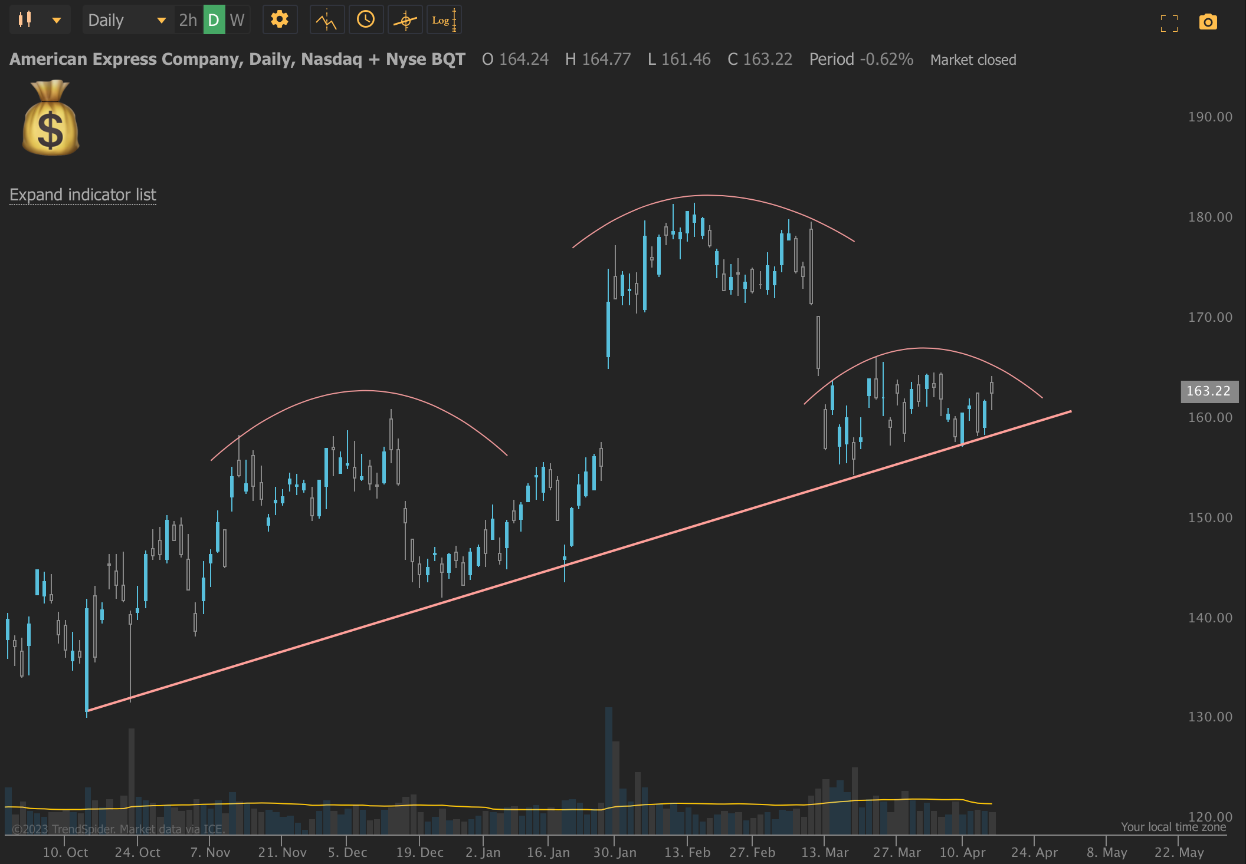Viewport: 1246px width, 864px height.
Task: Click the 10. Apr date axis label
Action: point(962,852)
